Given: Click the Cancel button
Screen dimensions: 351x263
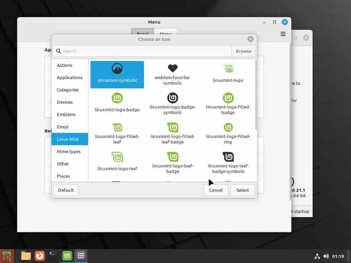Looking at the screenshot, I should pyautogui.click(x=216, y=190).
